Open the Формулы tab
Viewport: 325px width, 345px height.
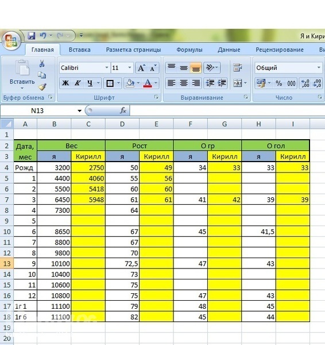coord(189,49)
